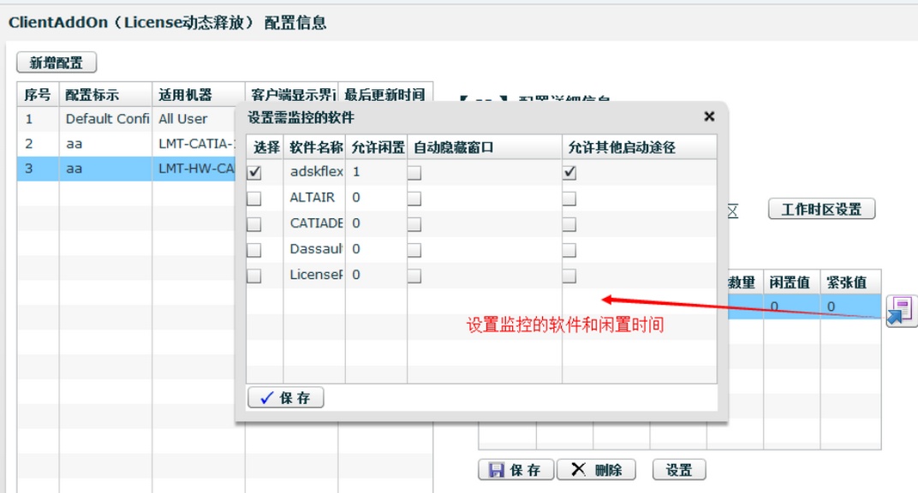Uncheck the 选择 checkbox for adskflex
This screenshot has width=918, height=493.
pos(254,172)
